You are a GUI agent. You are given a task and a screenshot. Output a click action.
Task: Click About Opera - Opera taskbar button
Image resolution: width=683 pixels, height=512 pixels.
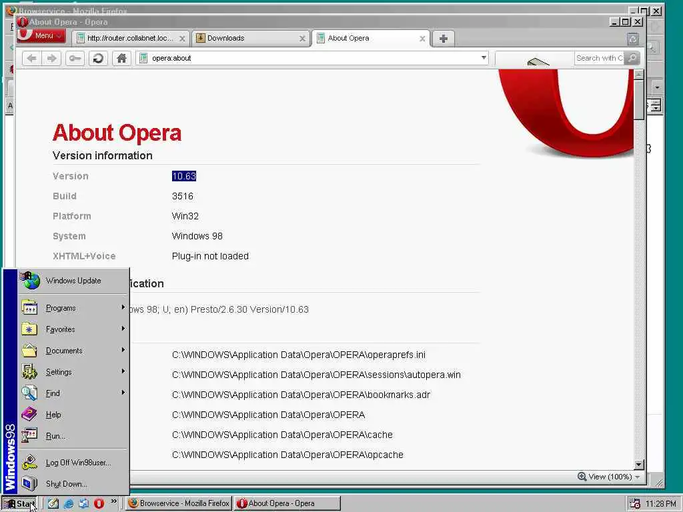pos(287,503)
